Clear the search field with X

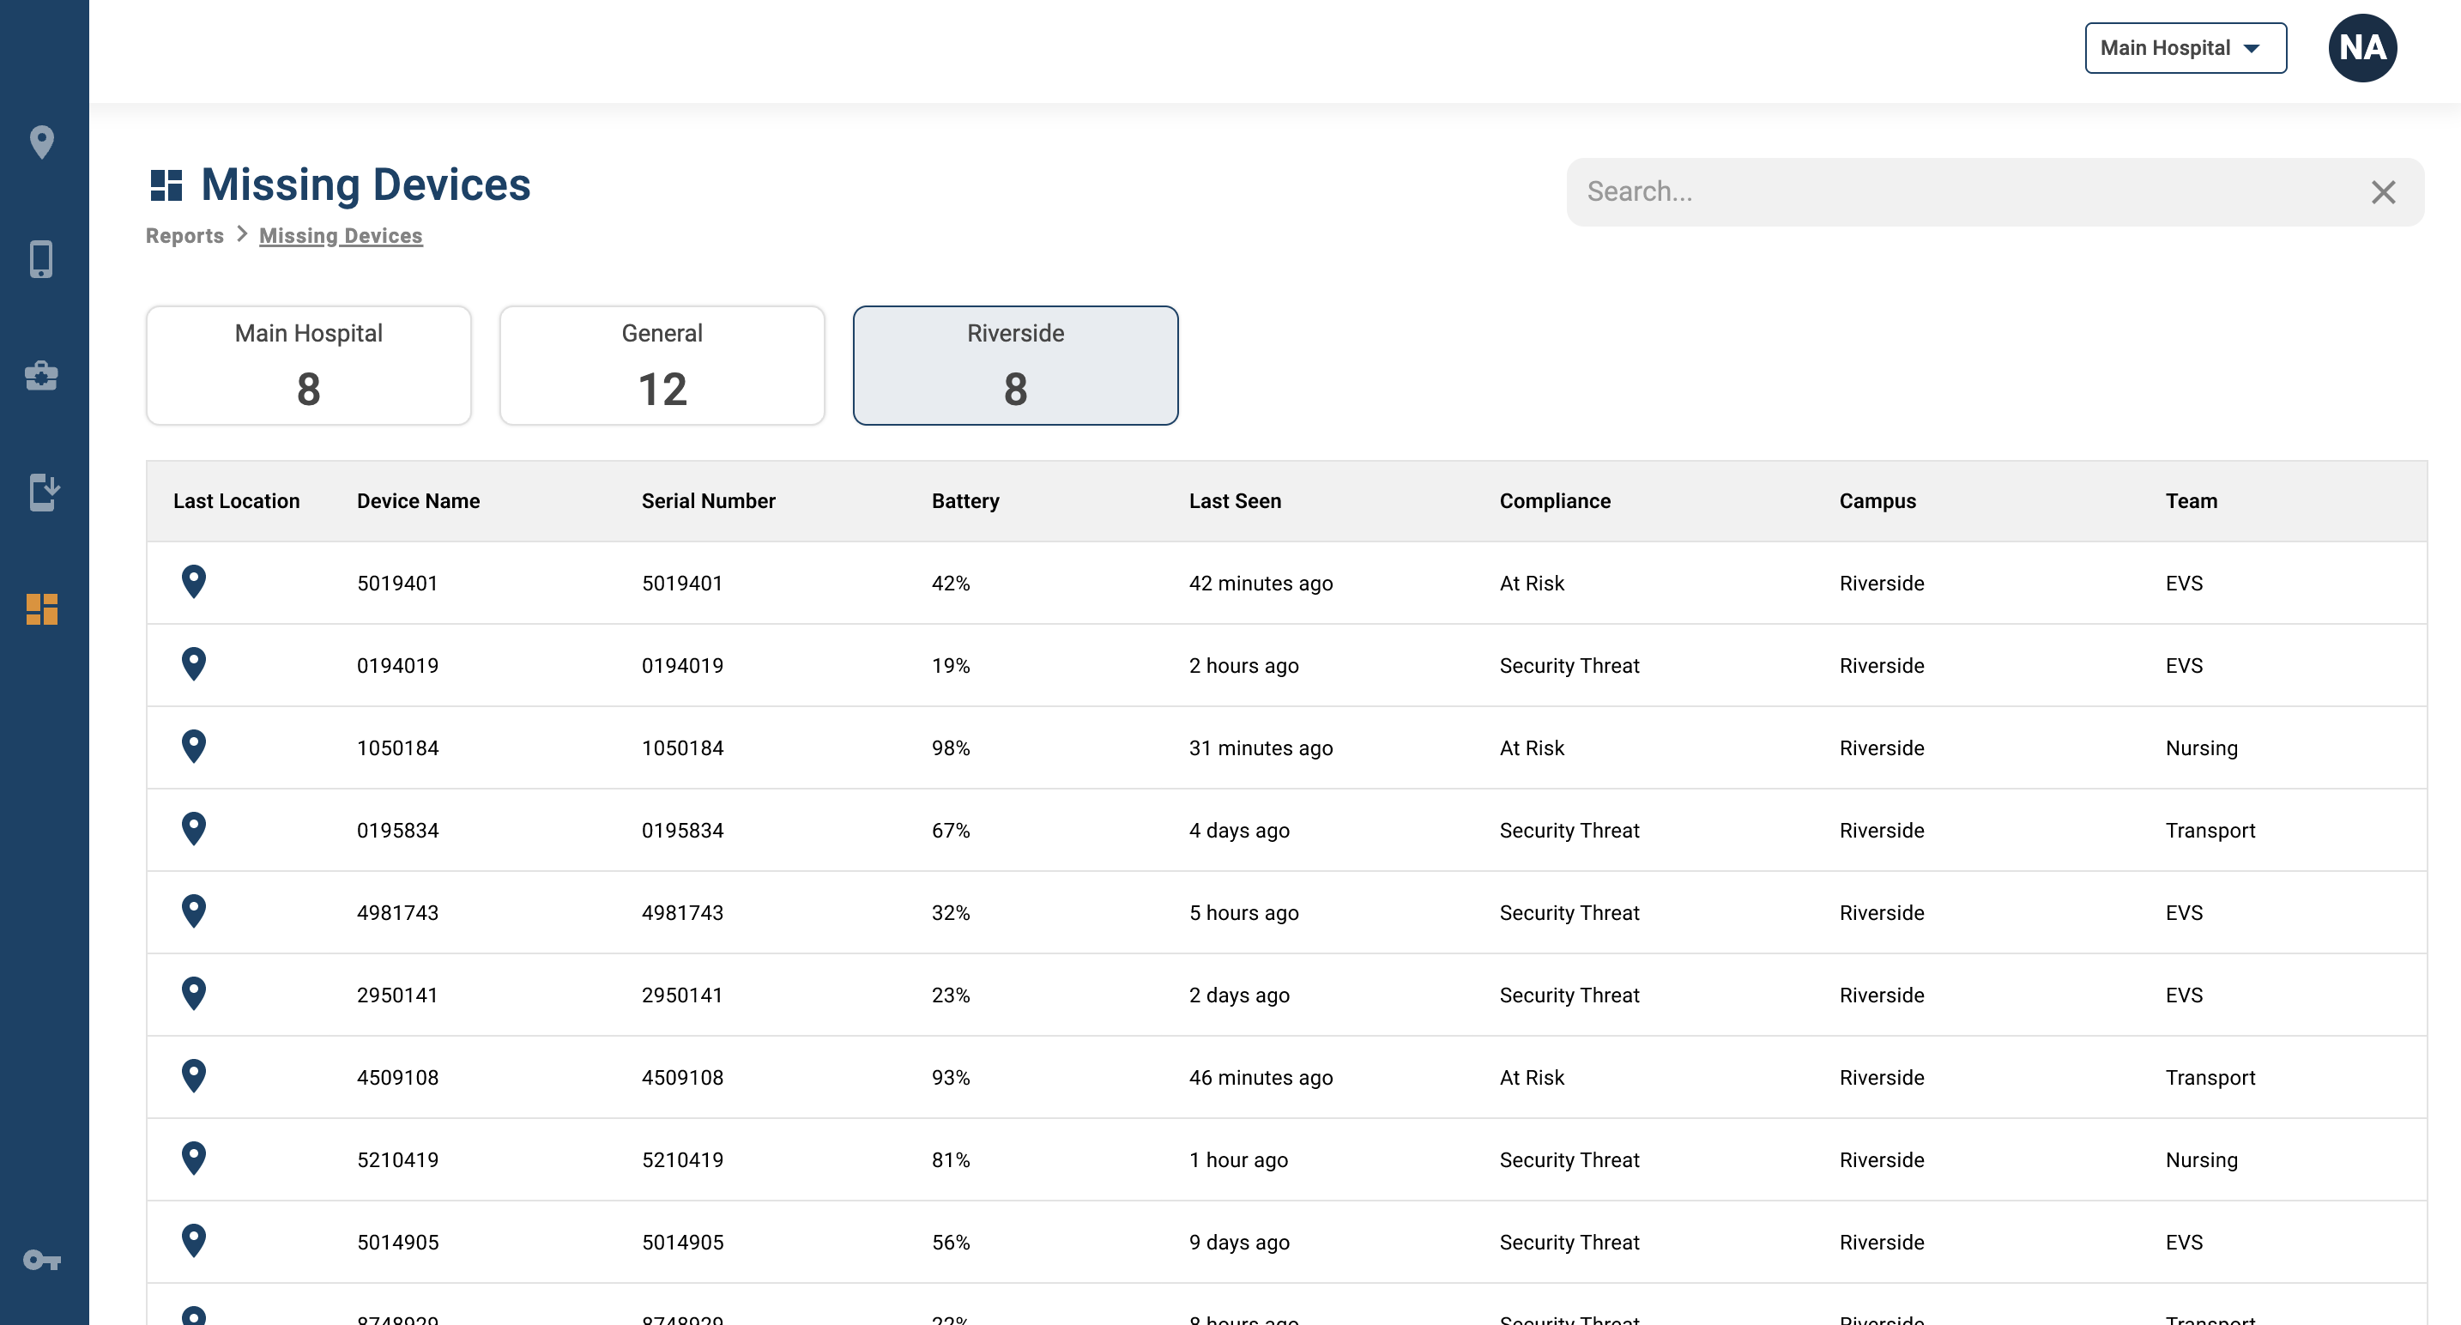(x=2383, y=192)
